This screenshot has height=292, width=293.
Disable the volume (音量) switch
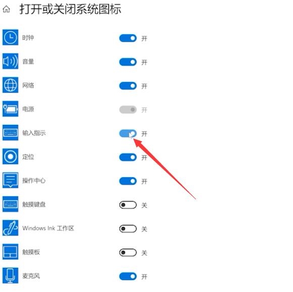[128, 62]
